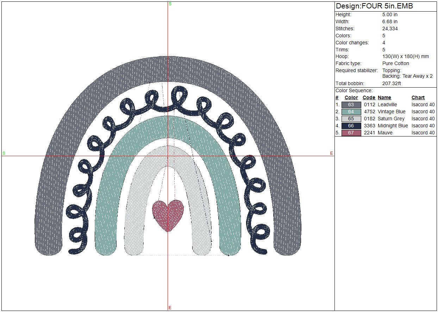Choose the Midnight Blue swatch 66
The image size is (438, 312).
click(x=351, y=126)
